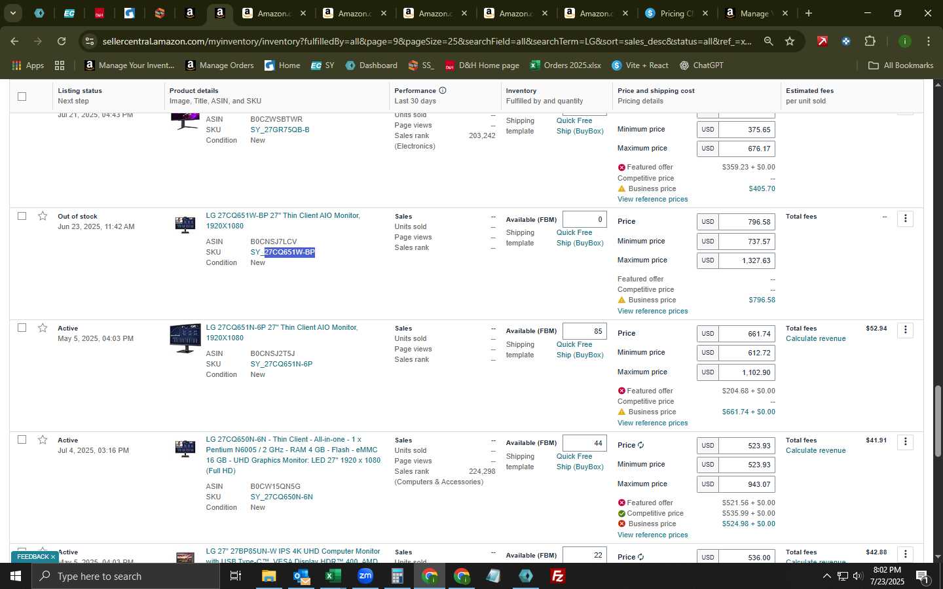Star the LG 27CQ651W-BP listing

tap(43, 216)
